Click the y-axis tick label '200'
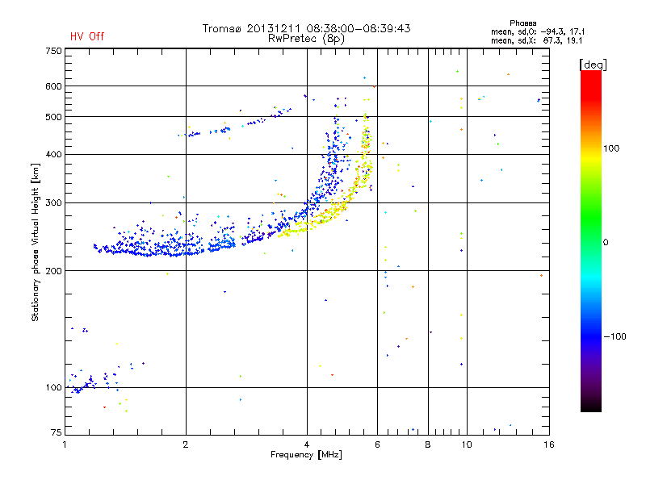This screenshot has height=484, width=646. tap(53, 271)
